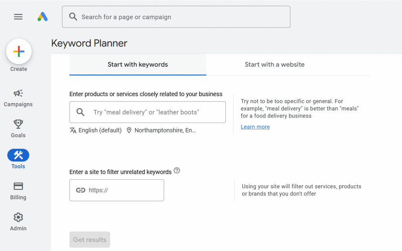
Task: Click the Get results button
Action: [x=90, y=240]
